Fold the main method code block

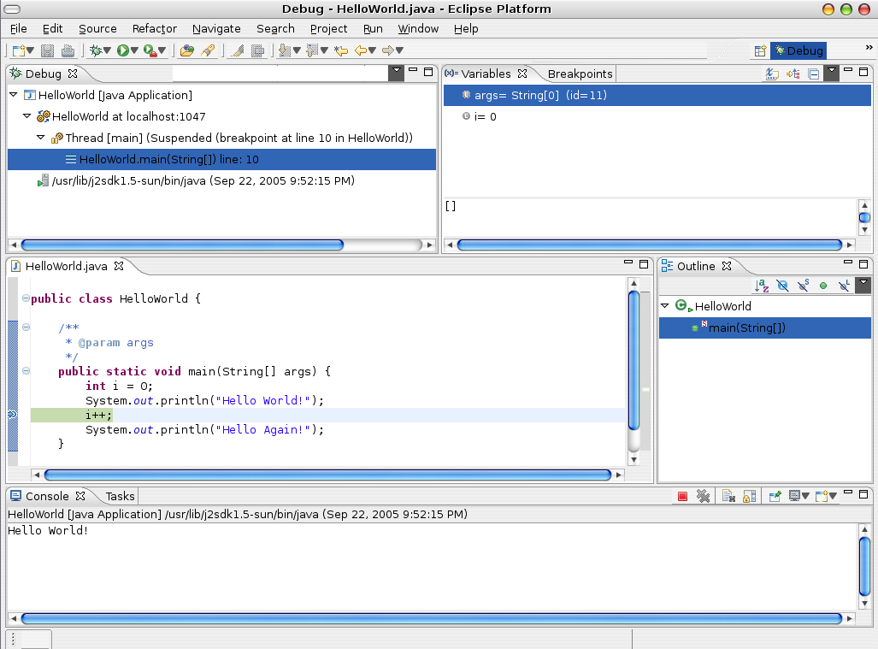26,371
